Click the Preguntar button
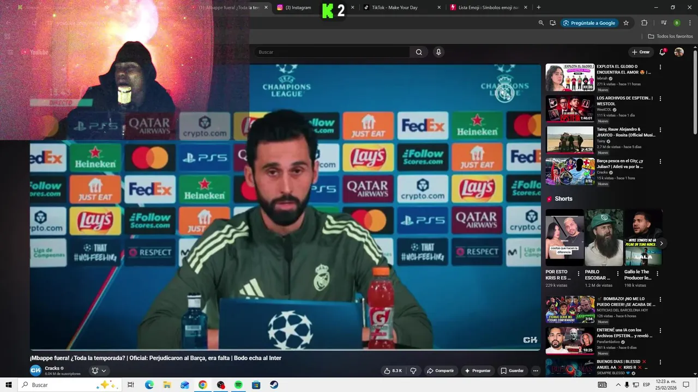Viewport: 698px width, 392px height. tap(478, 371)
